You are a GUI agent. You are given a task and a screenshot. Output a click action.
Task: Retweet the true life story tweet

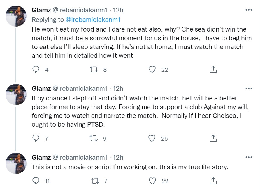tap(94, 181)
